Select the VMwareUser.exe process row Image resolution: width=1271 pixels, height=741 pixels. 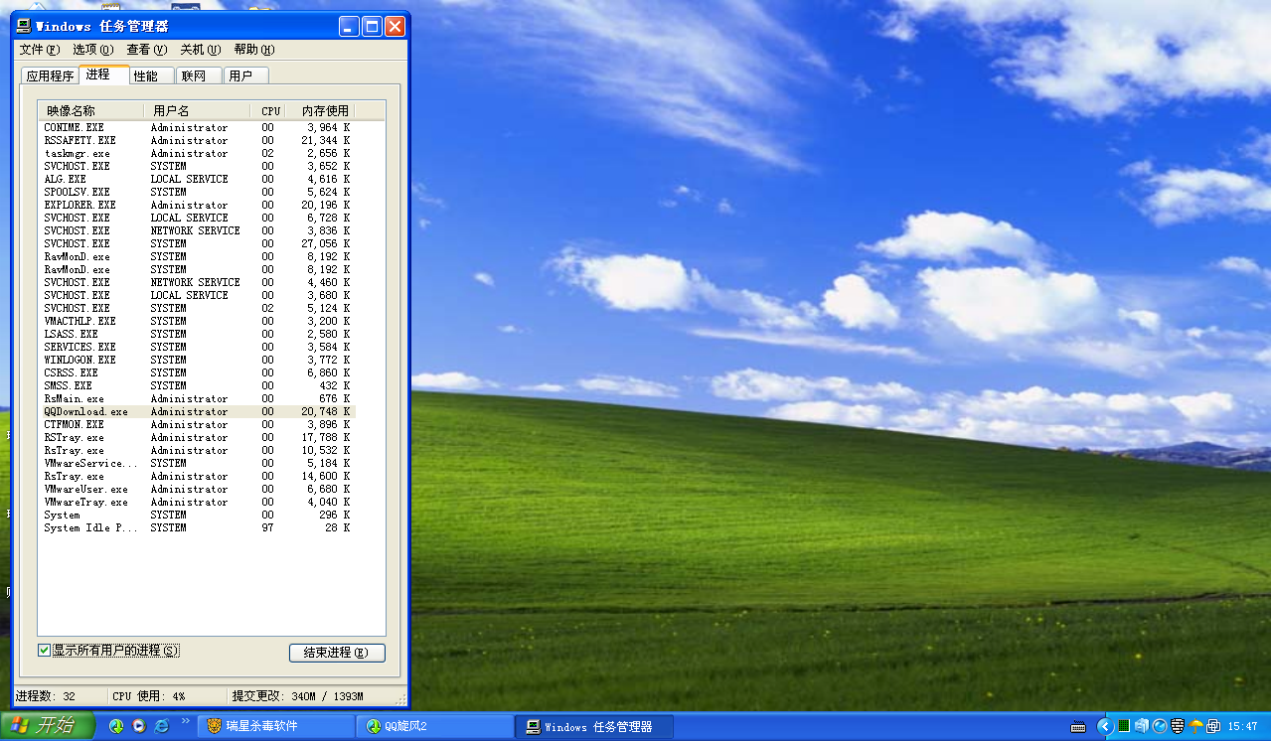[x=197, y=489]
